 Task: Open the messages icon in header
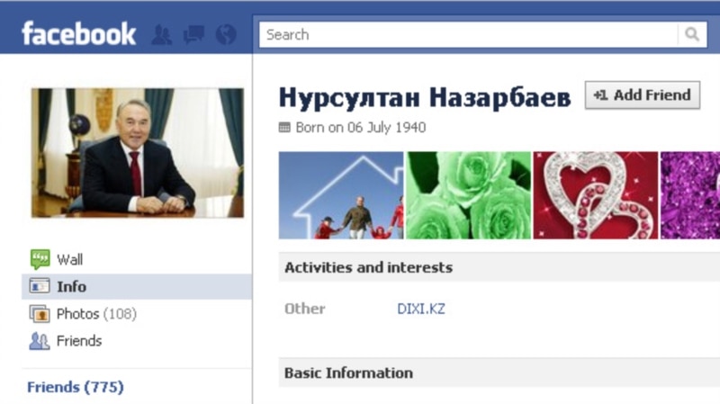tap(193, 34)
